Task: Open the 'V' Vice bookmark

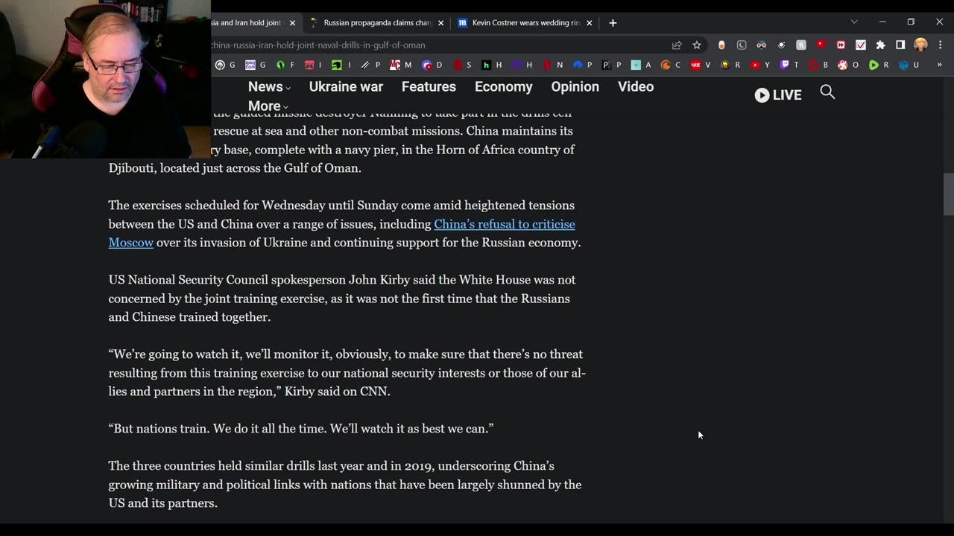Action: [x=701, y=65]
